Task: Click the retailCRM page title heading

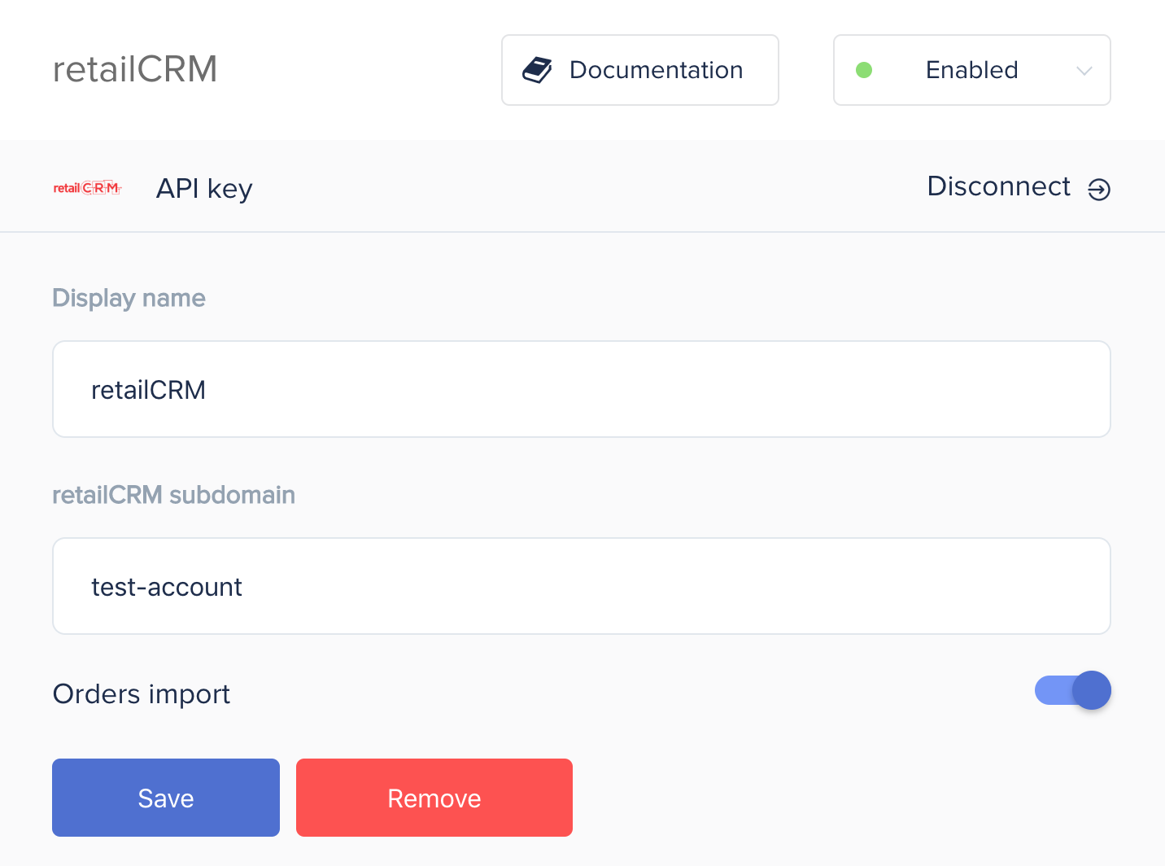Action: 135,69
